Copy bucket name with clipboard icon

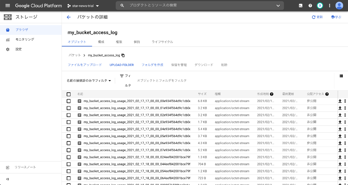tap(123, 55)
